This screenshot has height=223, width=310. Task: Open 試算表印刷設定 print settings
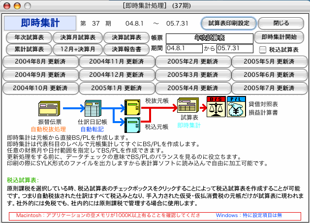[229, 23]
